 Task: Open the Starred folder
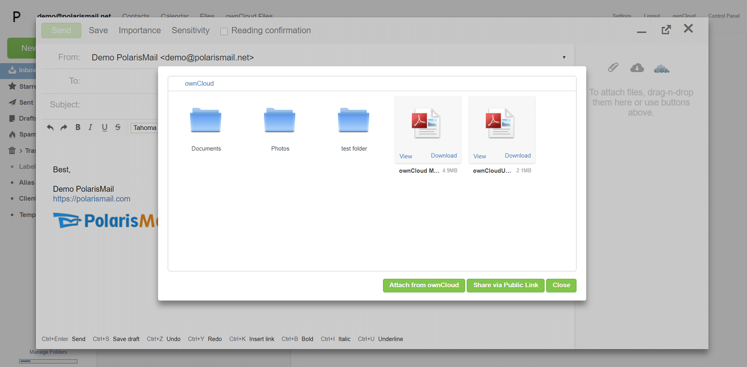coord(21,86)
